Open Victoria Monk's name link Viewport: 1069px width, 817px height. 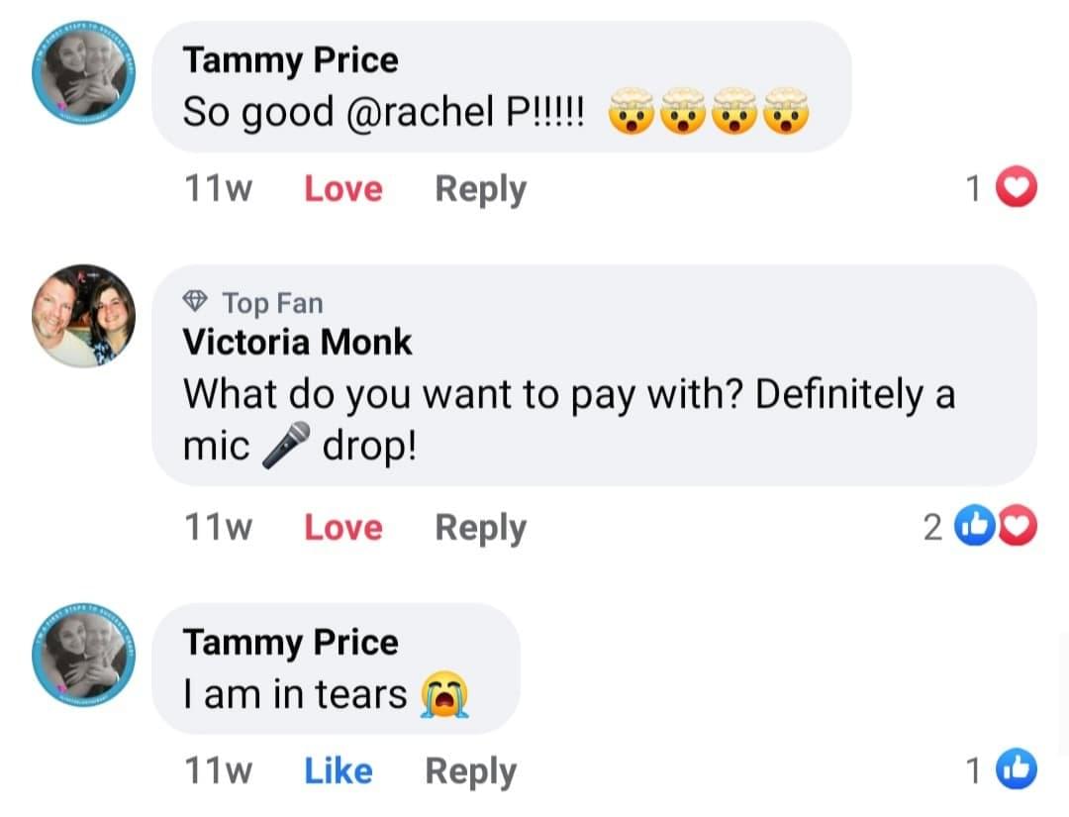click(x=297, y=343)
